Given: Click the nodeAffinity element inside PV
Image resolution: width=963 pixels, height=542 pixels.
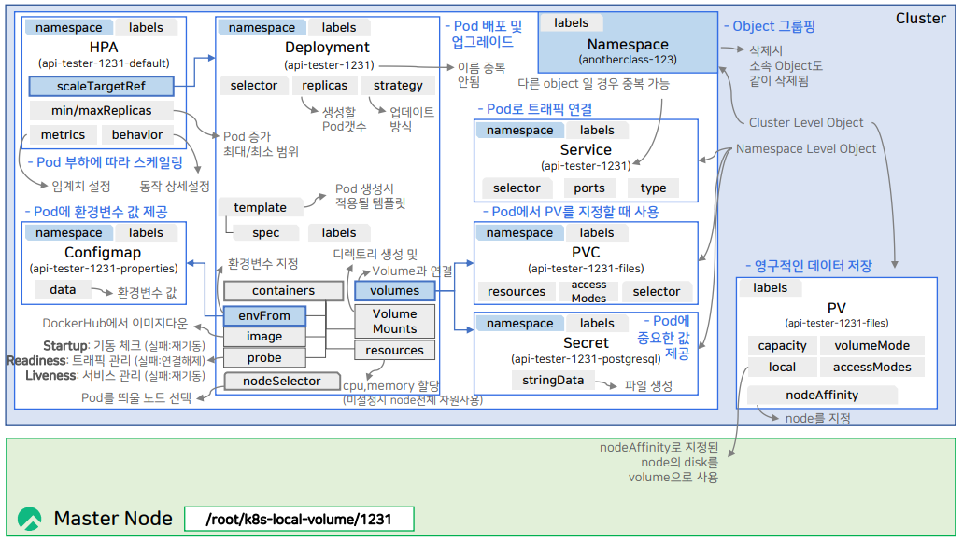Looking at the screenshot, I should click(x=820, y=394).
